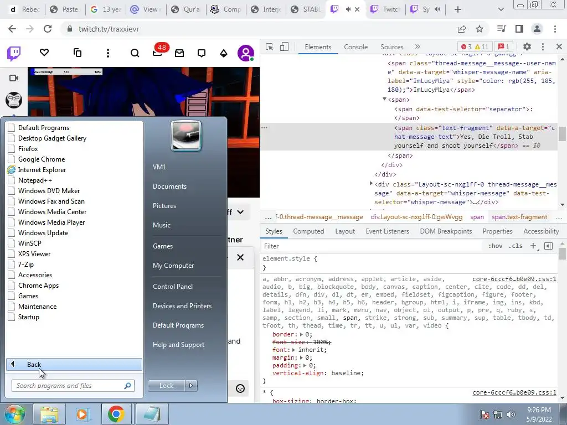Open the Computed styles tab
Viewport: 567px width, 425px height.
point(308,231)
